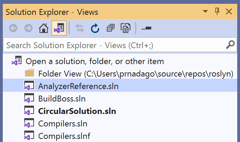Refresh the Solution Explorer
The width and height of the screenshot is (240, 142).
point(95,28)
